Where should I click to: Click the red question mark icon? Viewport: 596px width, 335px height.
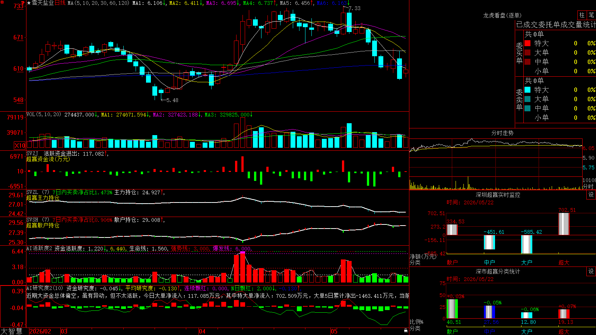pos(23,3)
